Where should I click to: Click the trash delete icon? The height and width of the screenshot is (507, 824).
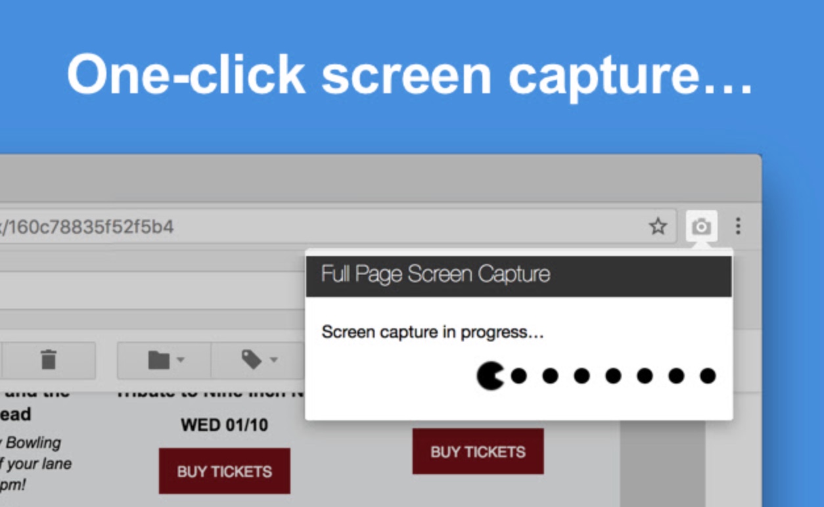tap(49, 360)
